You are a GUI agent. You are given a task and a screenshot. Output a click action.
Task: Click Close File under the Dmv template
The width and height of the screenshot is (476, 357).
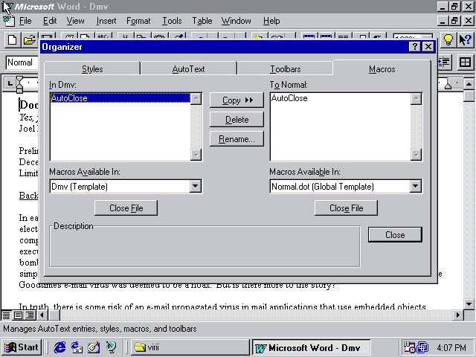[126, 208]
